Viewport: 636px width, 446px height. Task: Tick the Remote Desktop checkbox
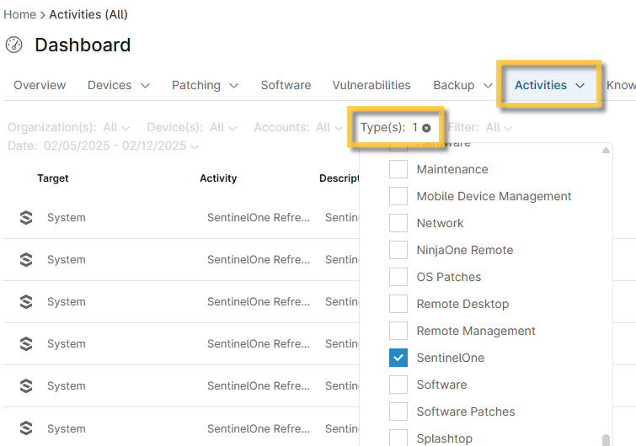pyautogui.click(x=398, y=304)
